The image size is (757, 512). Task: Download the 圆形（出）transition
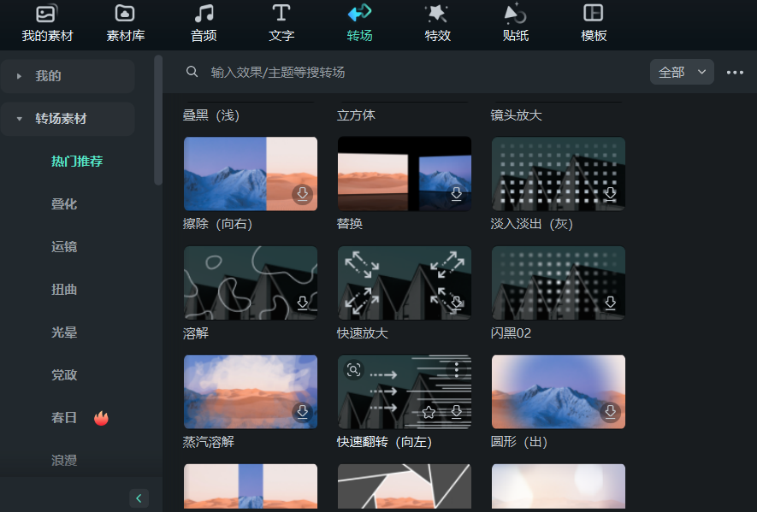pyautogui.click(x=610, y=412)
